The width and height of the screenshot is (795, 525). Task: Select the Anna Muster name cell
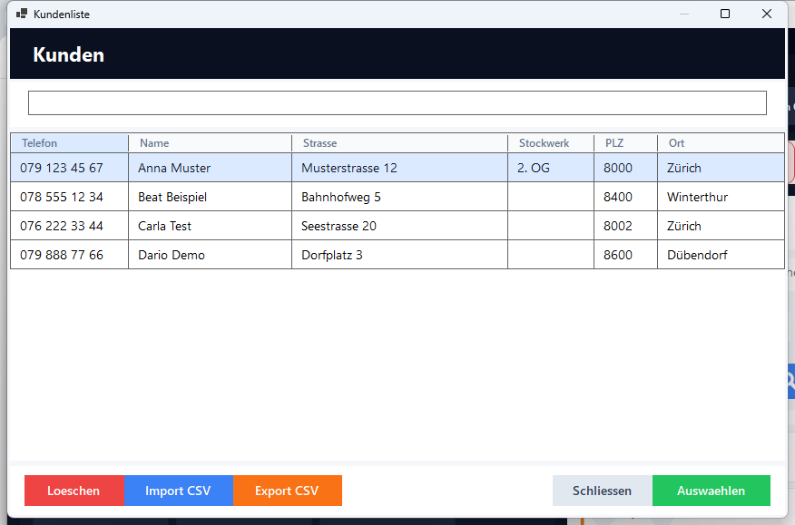pos(210,168)
